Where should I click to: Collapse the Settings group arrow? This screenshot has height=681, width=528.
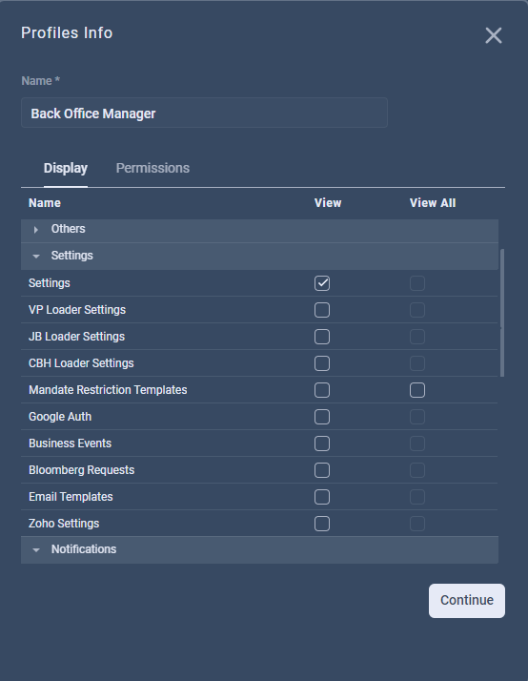coord(36,257)
